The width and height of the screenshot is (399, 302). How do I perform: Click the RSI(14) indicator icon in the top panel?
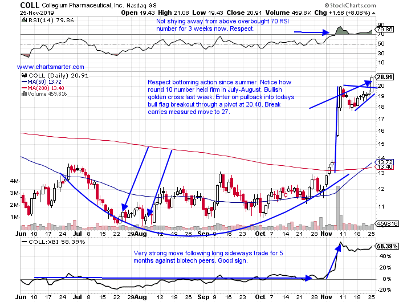(24, 21)
